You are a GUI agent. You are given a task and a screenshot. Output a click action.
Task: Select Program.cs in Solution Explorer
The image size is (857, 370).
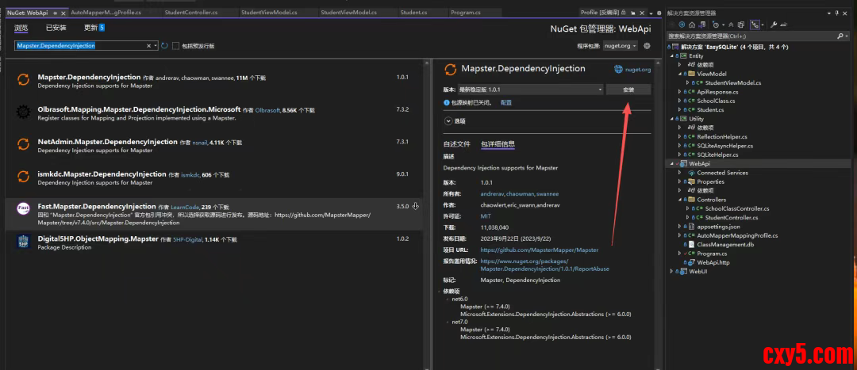[x=712, y=254]
